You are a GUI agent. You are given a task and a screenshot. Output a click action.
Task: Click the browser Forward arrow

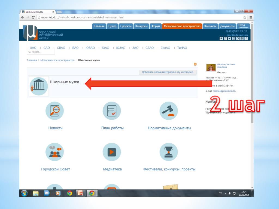pos(28,17)
